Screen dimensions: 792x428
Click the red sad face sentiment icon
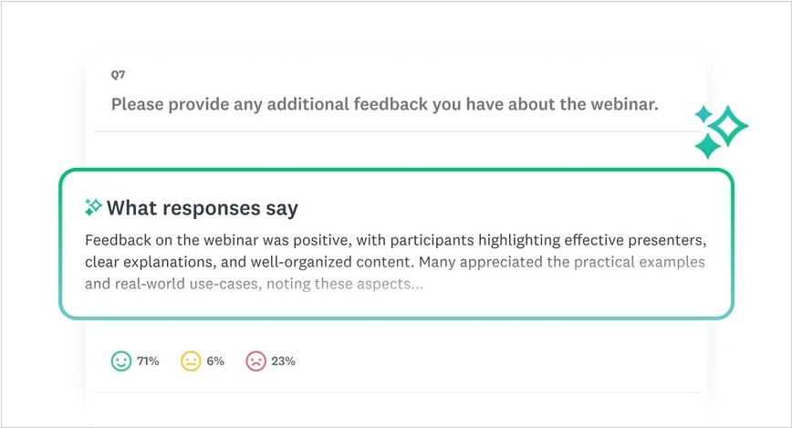point(255,361)
